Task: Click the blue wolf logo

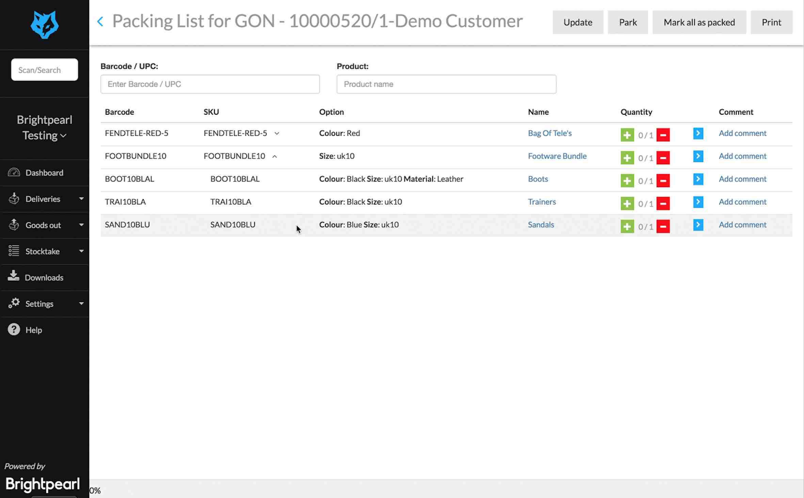Action: tap(45, 24)
